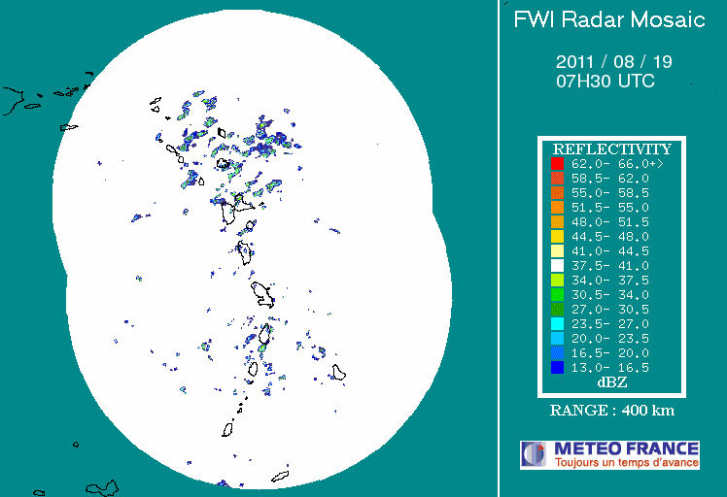Viewport: 727px width, 497px height.
Task: Click the dark green 27.0-30.5 swatch
Action: [557, 309]
